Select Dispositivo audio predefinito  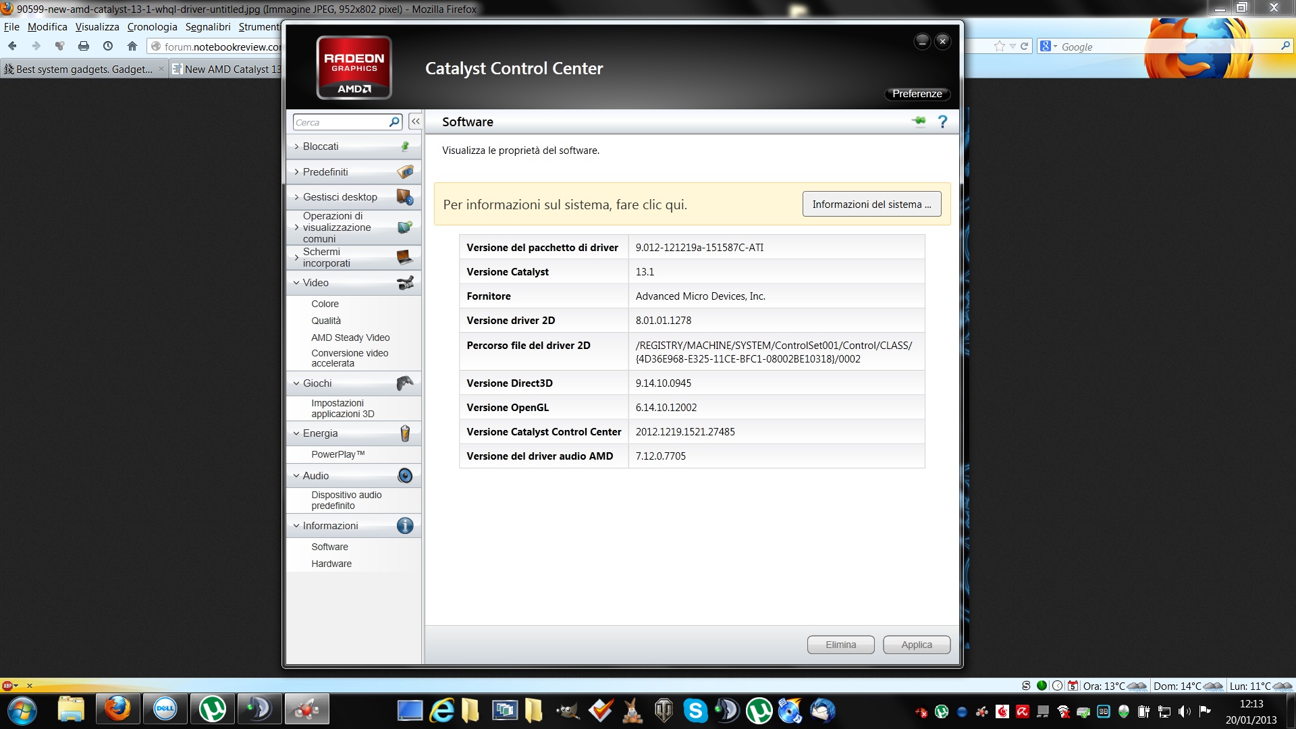click(346, 500)
